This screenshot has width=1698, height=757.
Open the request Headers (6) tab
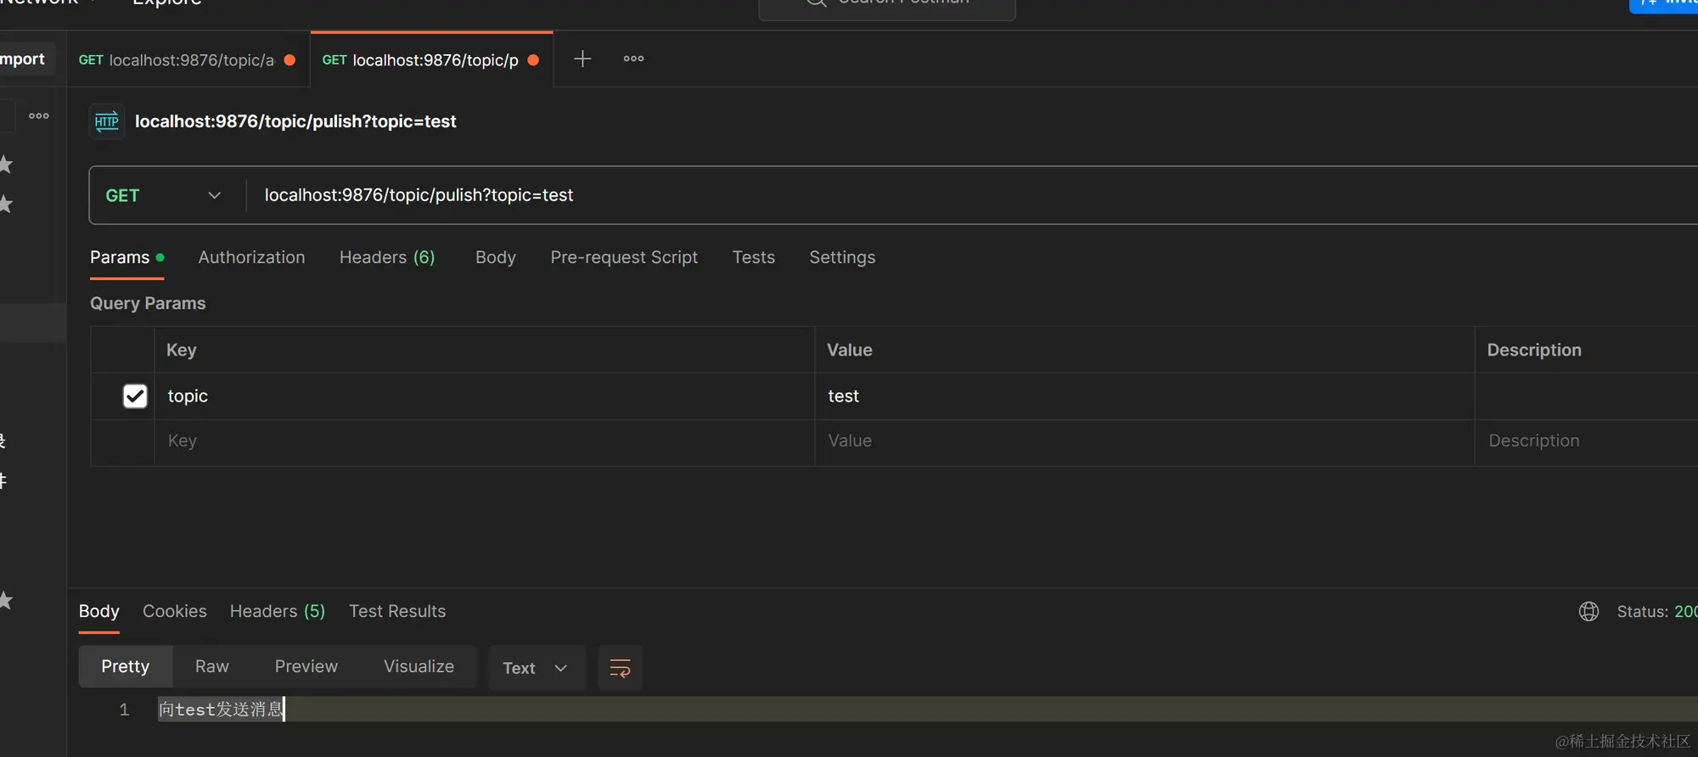(x=387, y=257)
